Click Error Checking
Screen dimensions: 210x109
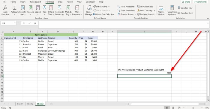(x=145, y=10)
